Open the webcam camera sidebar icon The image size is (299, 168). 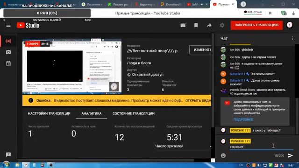click(x=8, y=52)
